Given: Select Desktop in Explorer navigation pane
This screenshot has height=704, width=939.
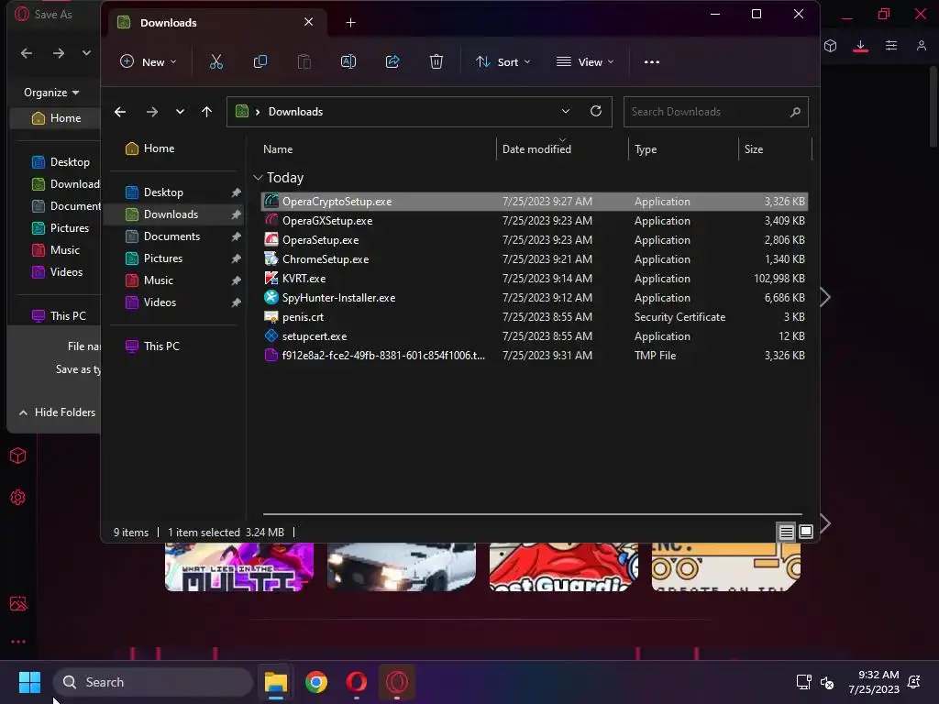Looking at the screenshot, I should [x=173, y=192].
